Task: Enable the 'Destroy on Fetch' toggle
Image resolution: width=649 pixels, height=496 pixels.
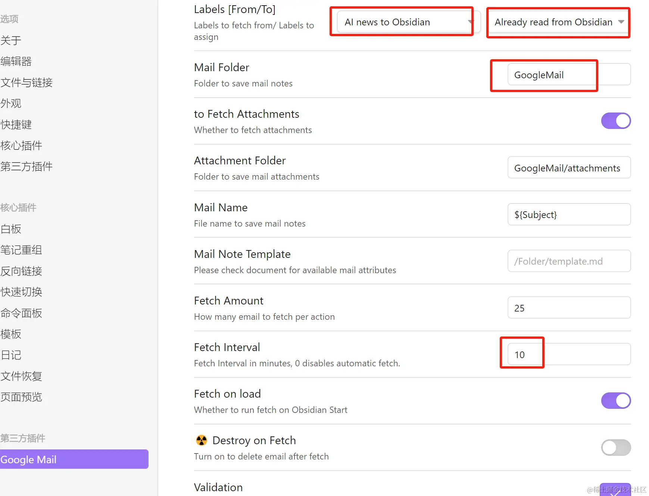Action: point(616,447)
